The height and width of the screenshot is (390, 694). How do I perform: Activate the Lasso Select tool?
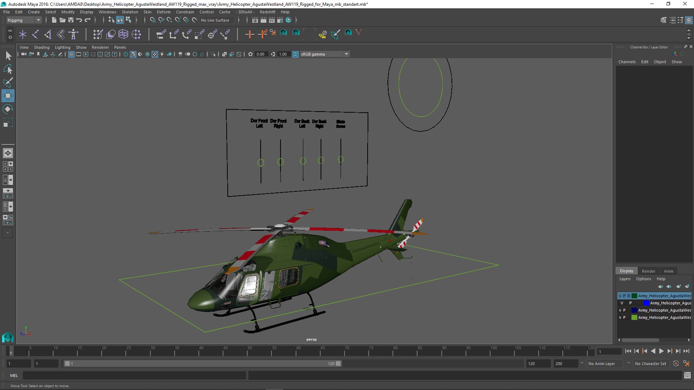click(x=8, y=69)
